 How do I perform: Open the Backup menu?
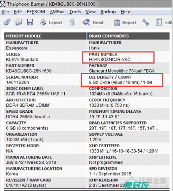[x=108, y=12]
